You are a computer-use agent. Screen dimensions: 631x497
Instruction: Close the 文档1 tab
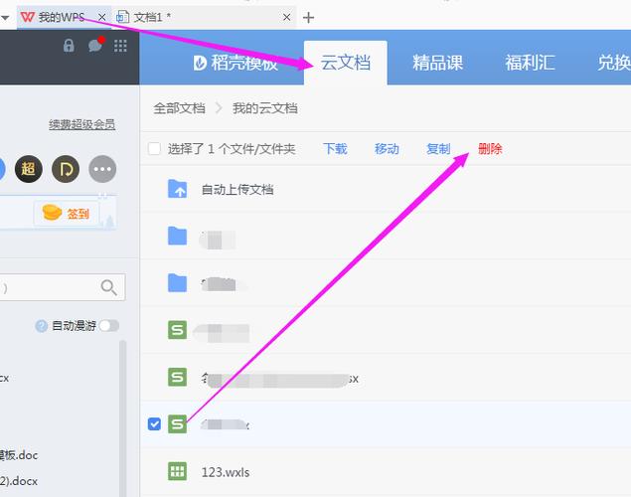[x=286, y=17]
